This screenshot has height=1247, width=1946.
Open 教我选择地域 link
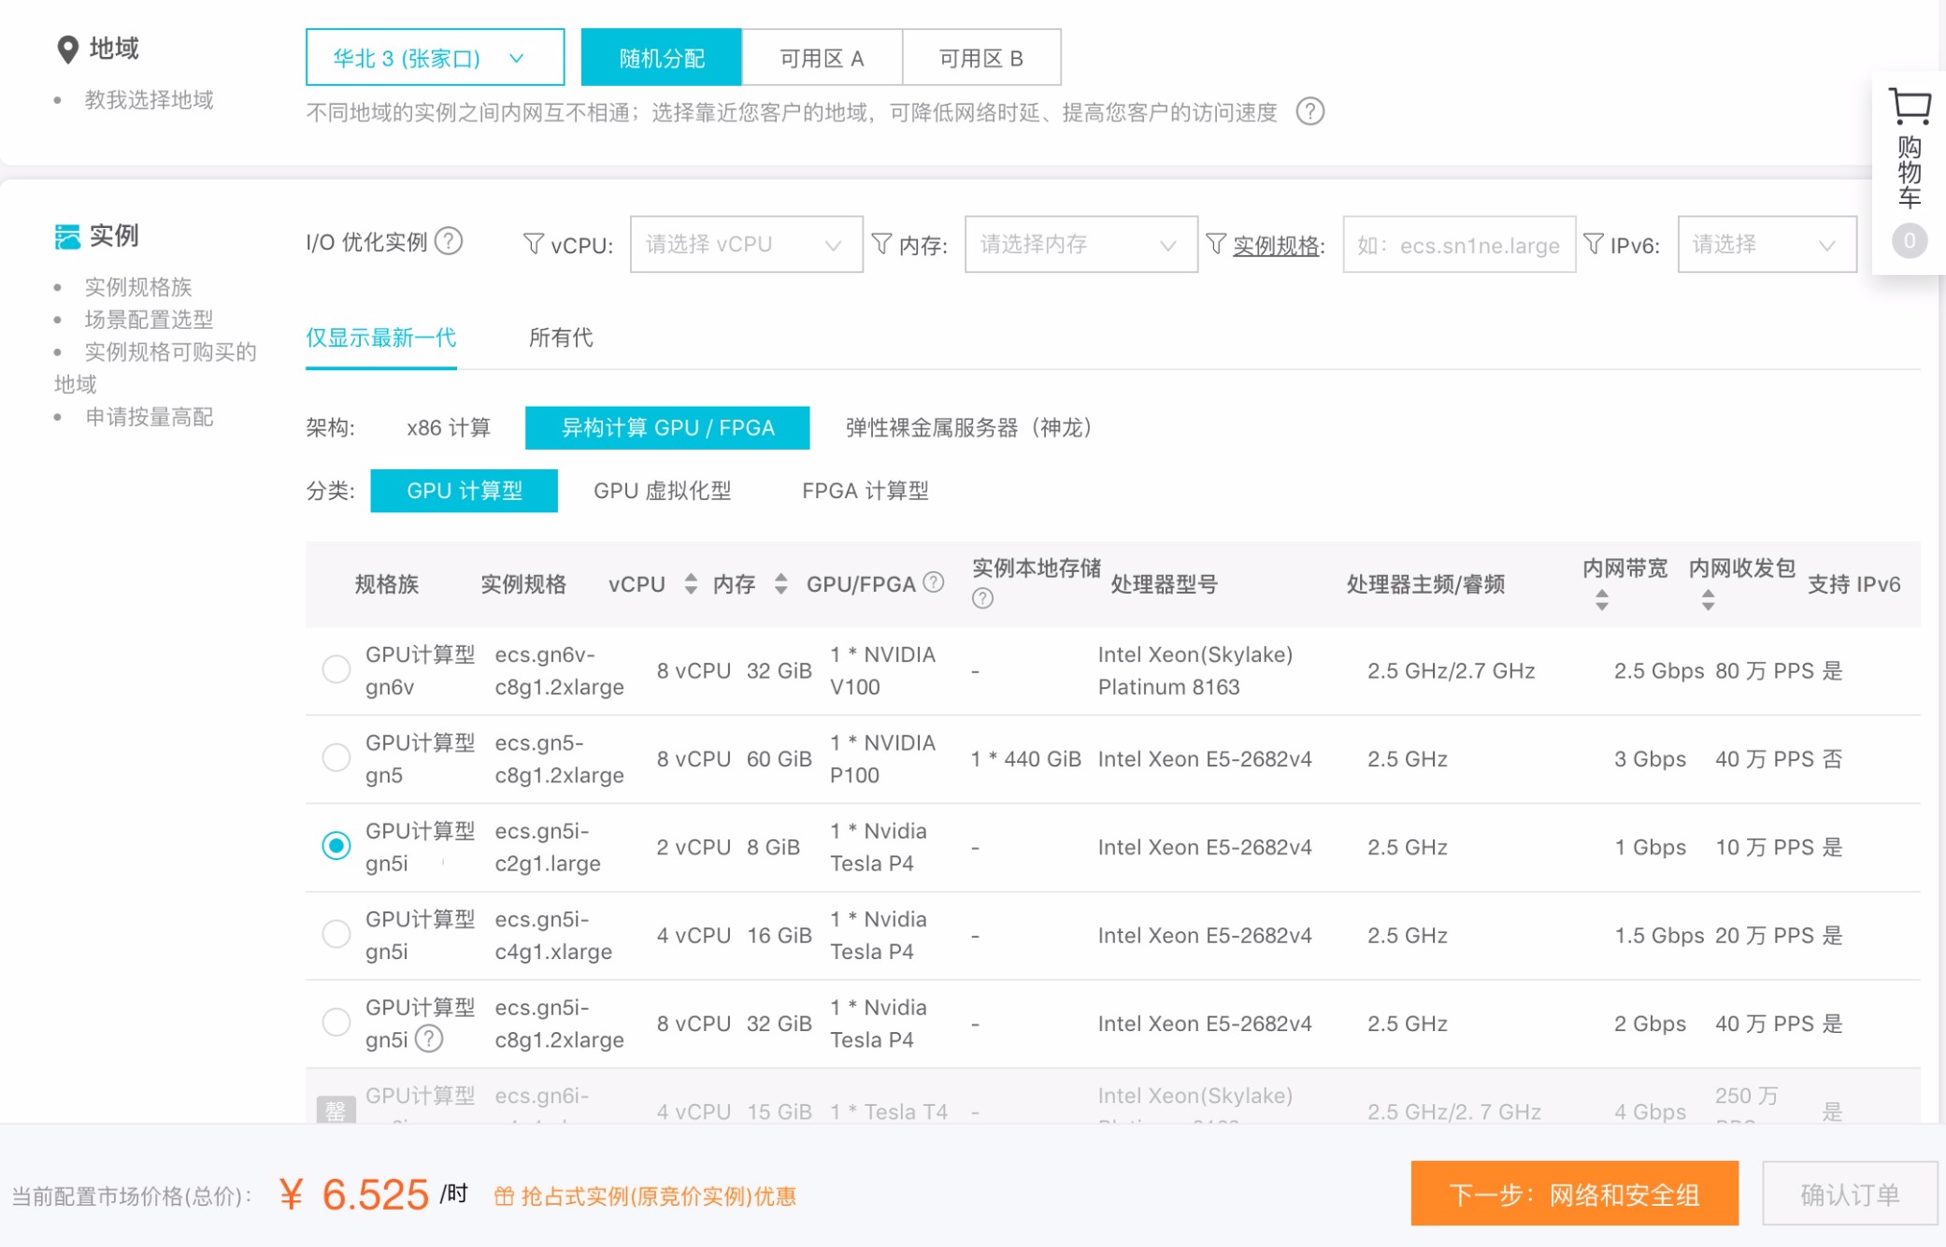(x=150, y=100)
